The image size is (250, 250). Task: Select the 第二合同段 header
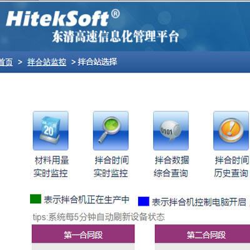[x=202, y=235]
